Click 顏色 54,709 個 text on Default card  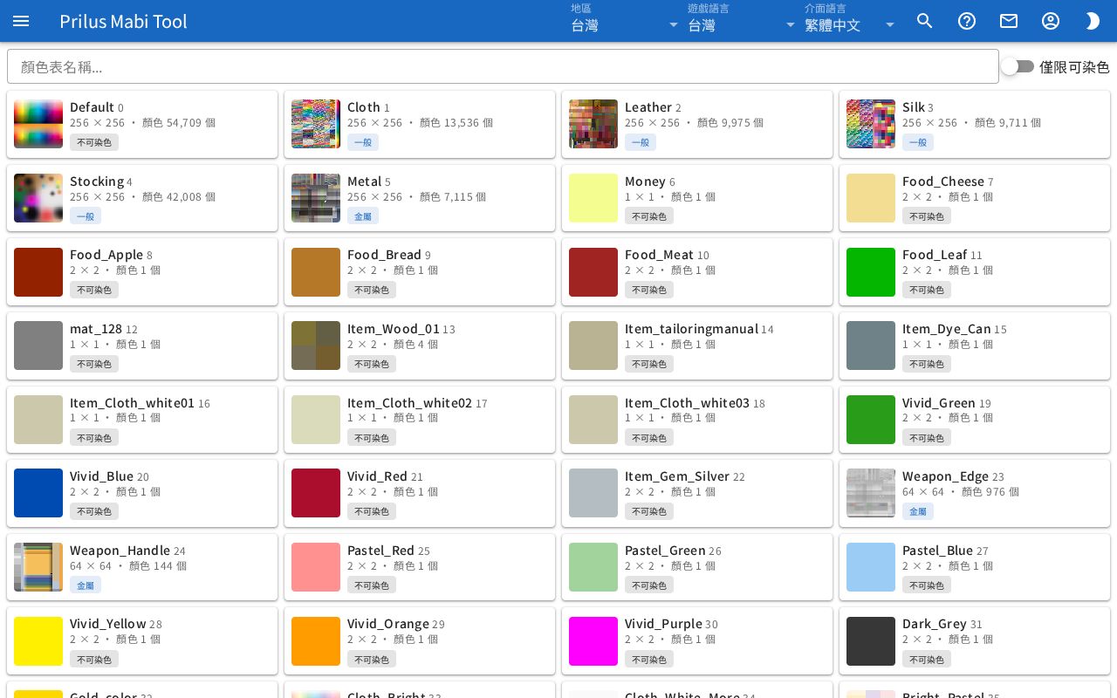[x=179, y=123]
